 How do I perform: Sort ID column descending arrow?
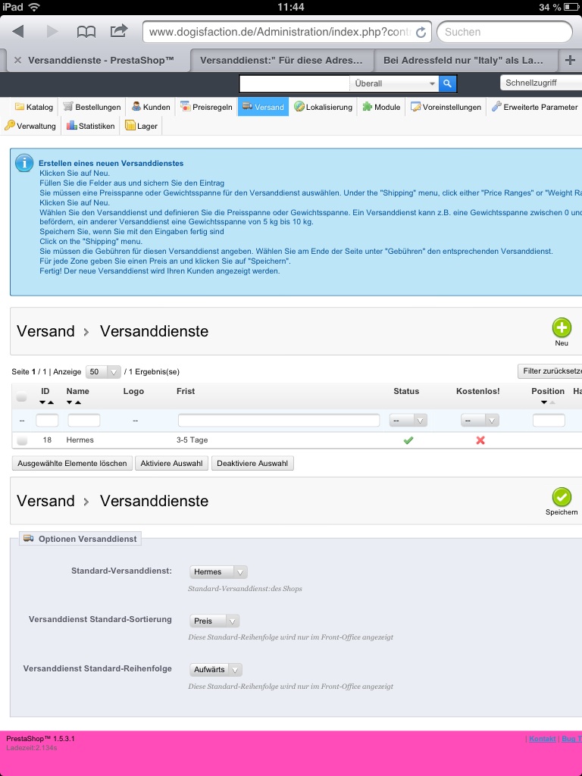point(42,402)
